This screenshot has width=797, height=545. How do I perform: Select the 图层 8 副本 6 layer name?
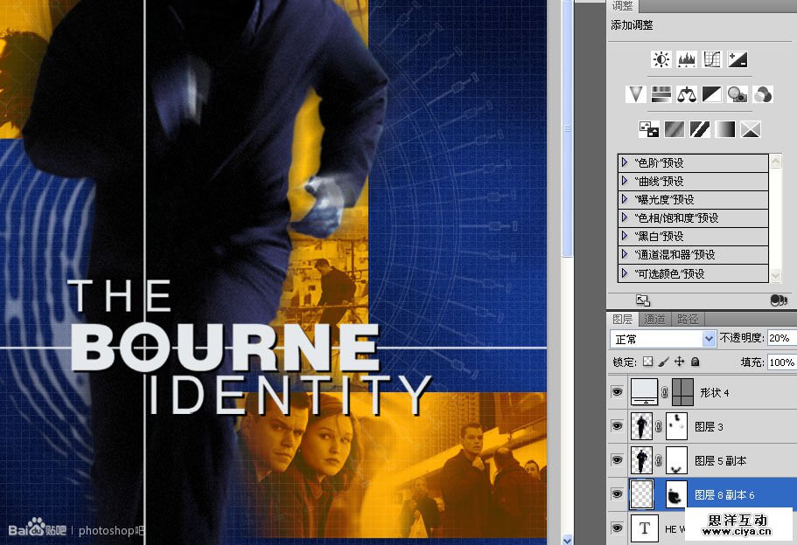click(x=724, y=495)
